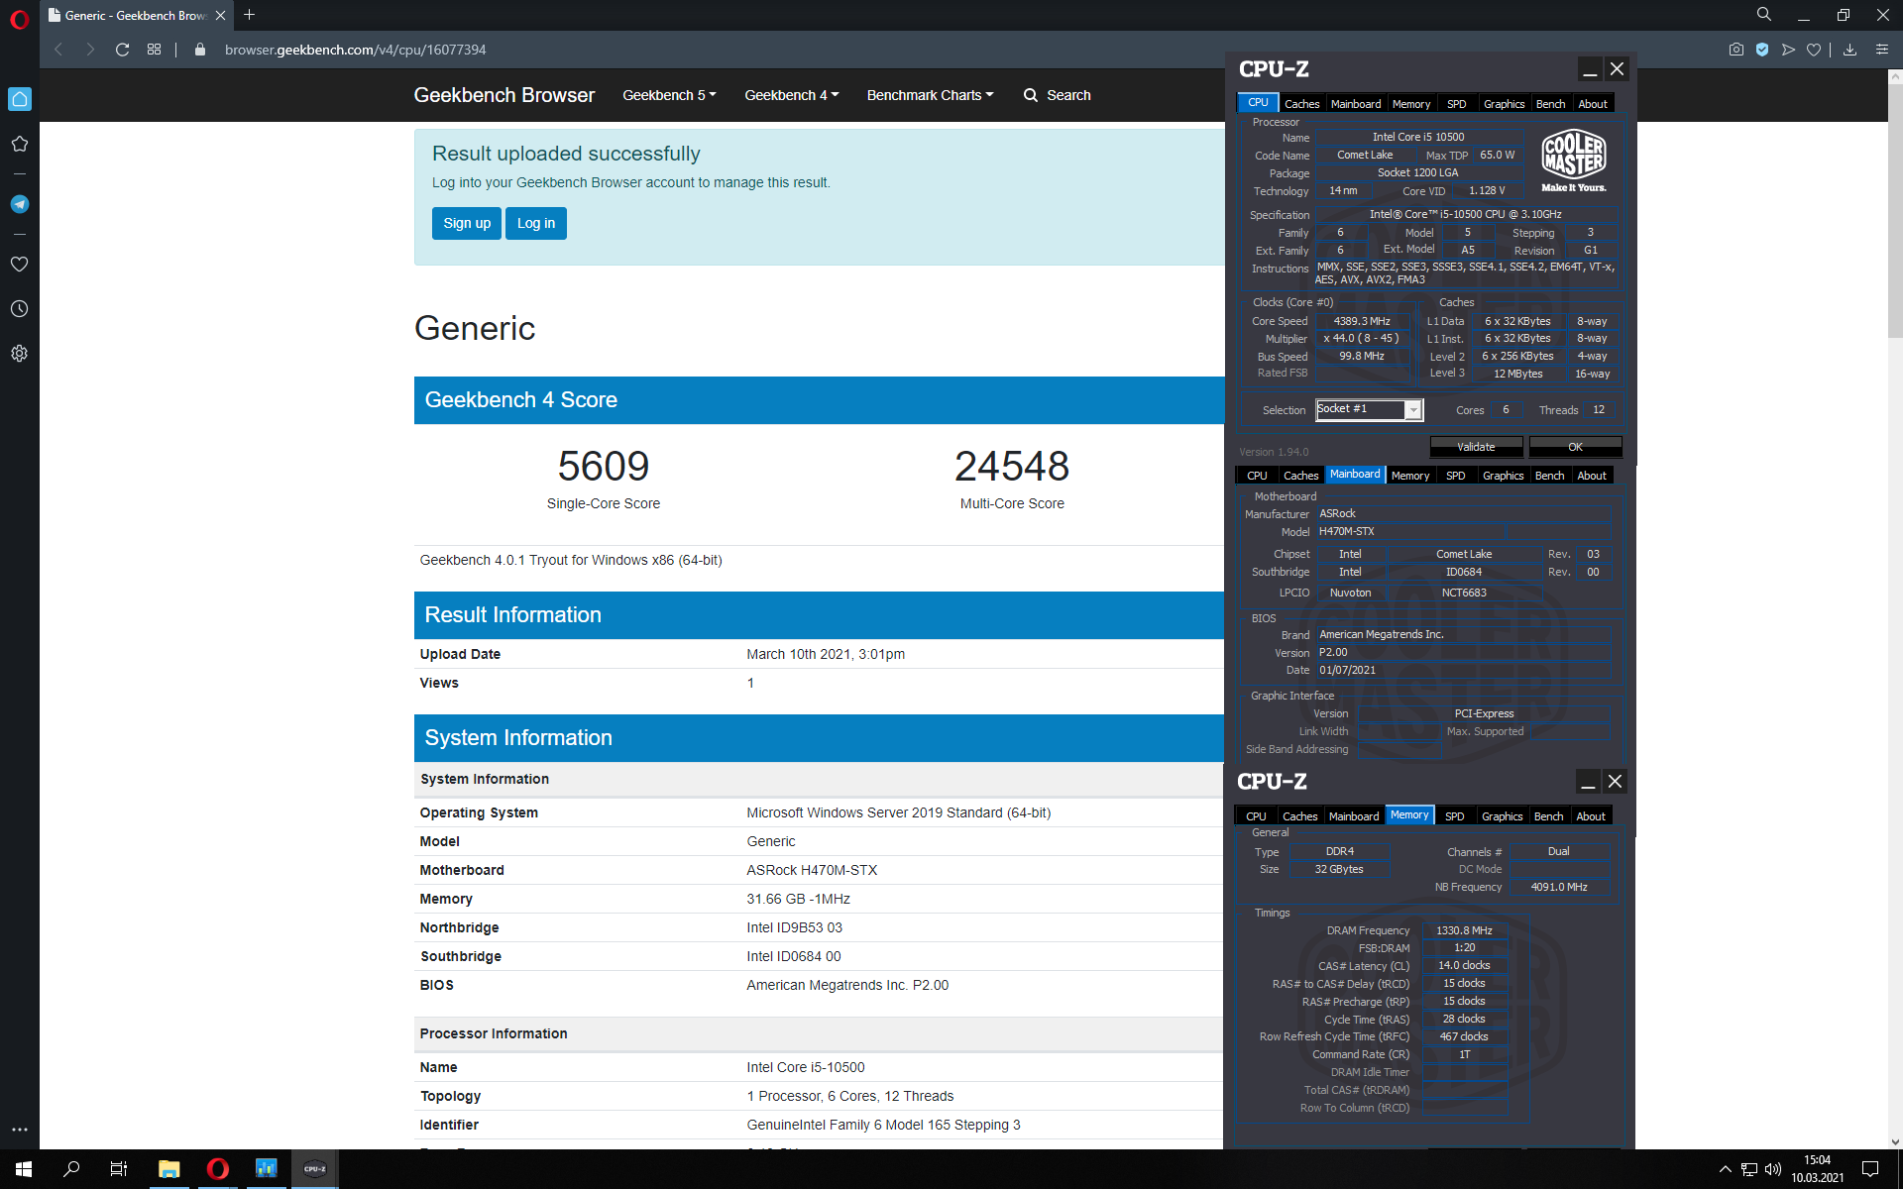The width and height of the screenshot is (1903, 1189).
Task: Click Sign up button
Action: [467, 223]
